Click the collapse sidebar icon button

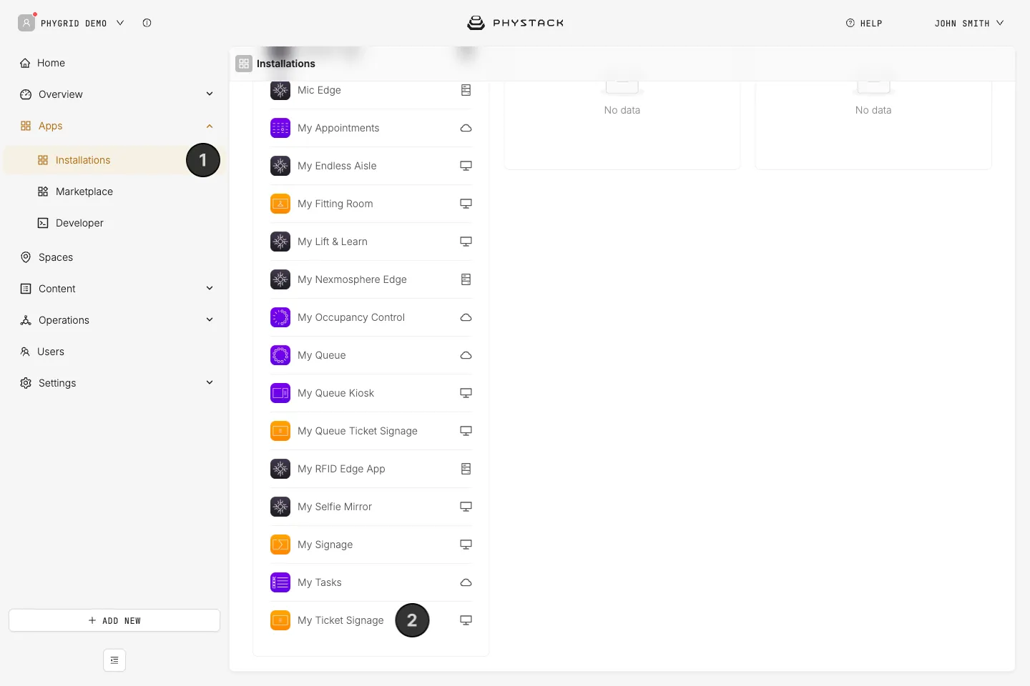(x=114, y=660)
